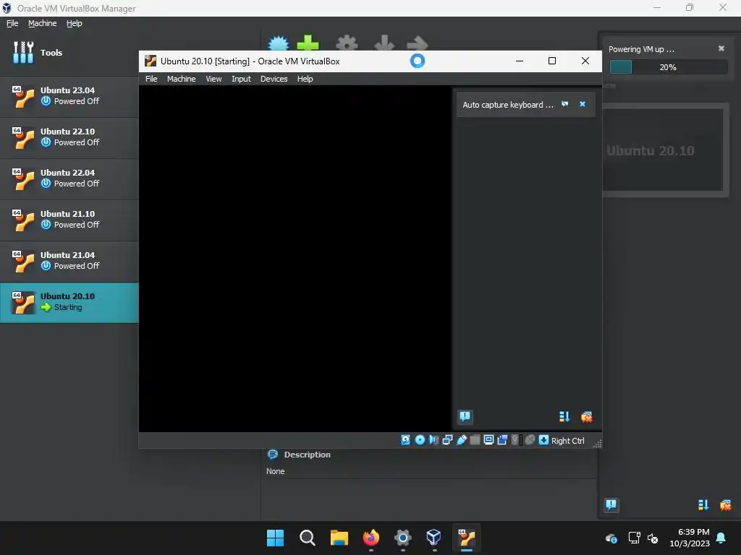Toggle notification ordering icon in VM window
This screenshot has height=555, width=741.
click(x=564, y=417)
